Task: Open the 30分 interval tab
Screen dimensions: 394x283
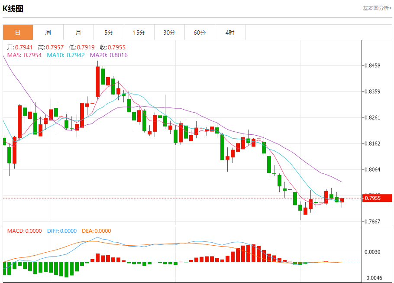Action: pos(169,33)
